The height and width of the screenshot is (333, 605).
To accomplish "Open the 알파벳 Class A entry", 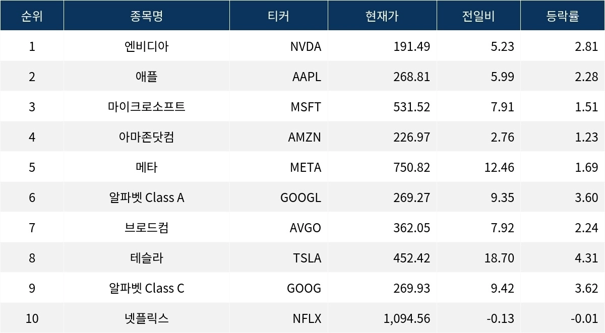I will click(x=146, y=197).
